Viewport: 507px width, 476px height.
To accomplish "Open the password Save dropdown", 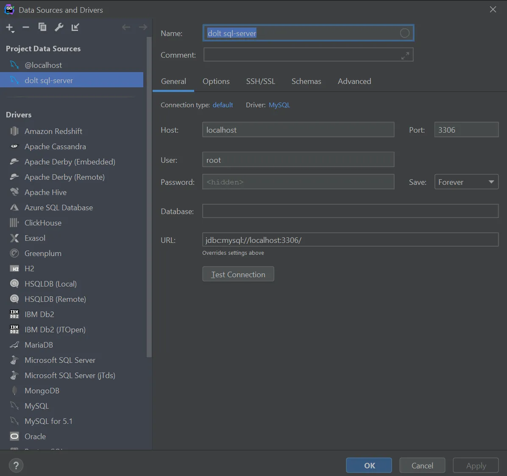I will click(466, 181).
